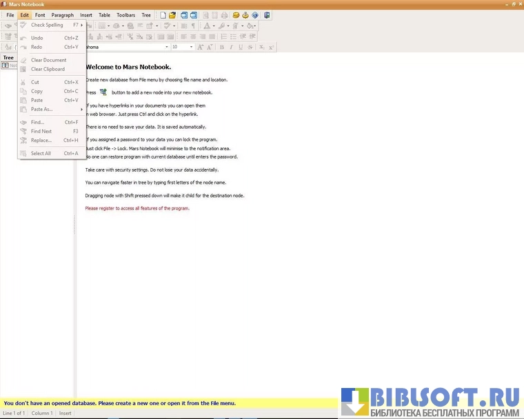Open the font size dropdown
Image resolution: width=524 pixels, height=419 pixels.
[191, 47]
